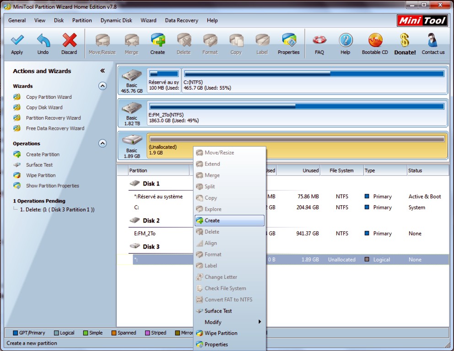Sort by Type column header

385,170
